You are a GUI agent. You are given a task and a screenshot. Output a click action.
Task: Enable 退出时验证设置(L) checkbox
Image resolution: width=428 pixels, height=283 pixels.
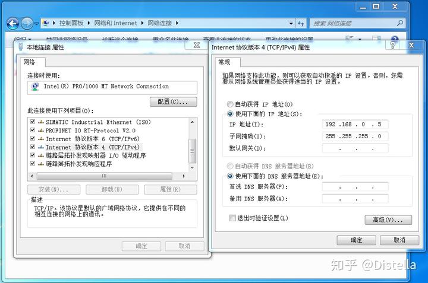coord(232,218)
